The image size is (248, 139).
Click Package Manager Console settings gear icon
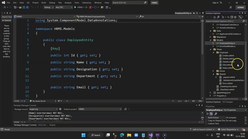point(60,109)
